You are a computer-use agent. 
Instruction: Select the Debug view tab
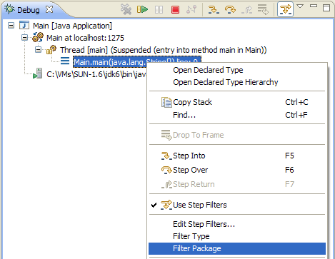[x=29, y=10]
